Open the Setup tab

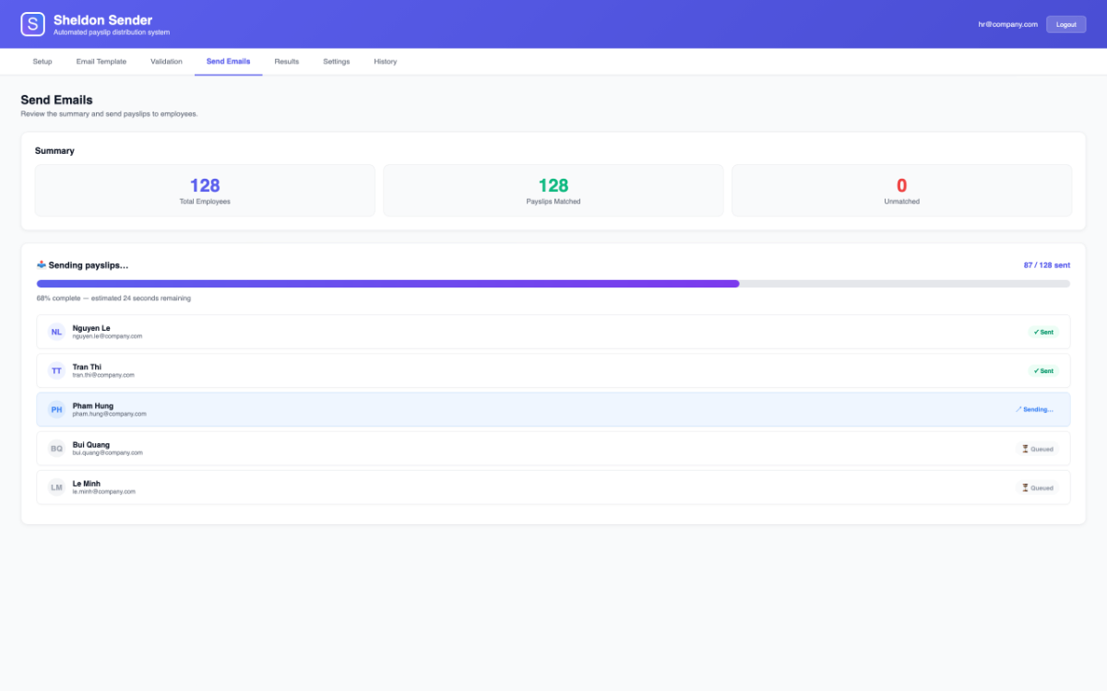(42, 62)
